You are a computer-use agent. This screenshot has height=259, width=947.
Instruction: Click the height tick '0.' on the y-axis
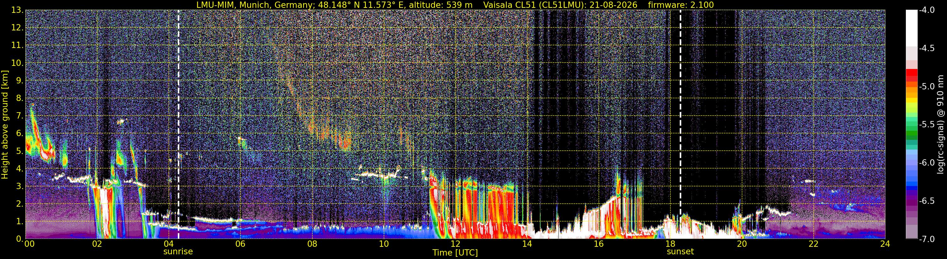point(20,239)
